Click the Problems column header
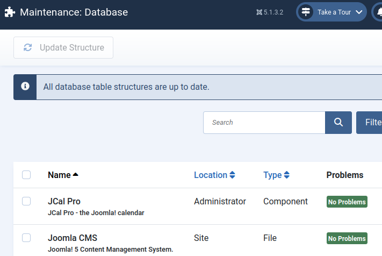382x256 pixels. click(345, 175)
